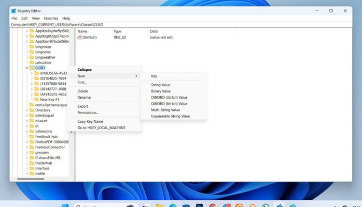362x207 pixels.
Task: Create a new String Value
Action: coord(173,85)
